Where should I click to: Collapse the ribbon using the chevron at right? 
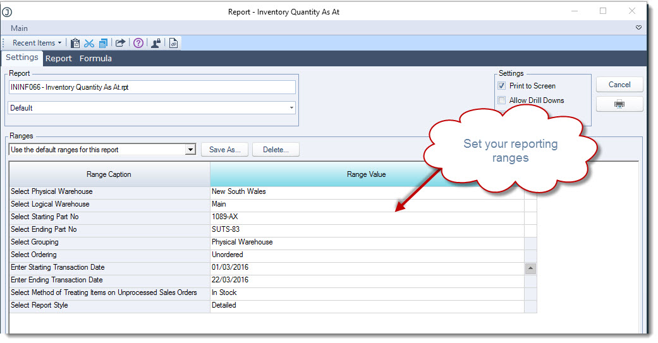pos(638,28)
